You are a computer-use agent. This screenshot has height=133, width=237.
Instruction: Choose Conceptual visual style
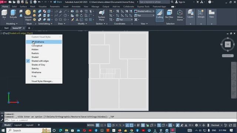(44, 45)
